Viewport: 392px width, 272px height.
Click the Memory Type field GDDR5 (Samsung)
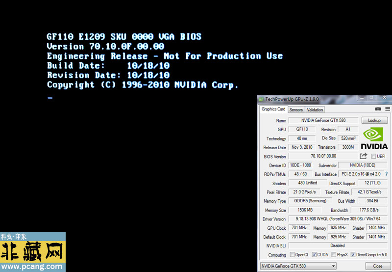tap(310, 201)
